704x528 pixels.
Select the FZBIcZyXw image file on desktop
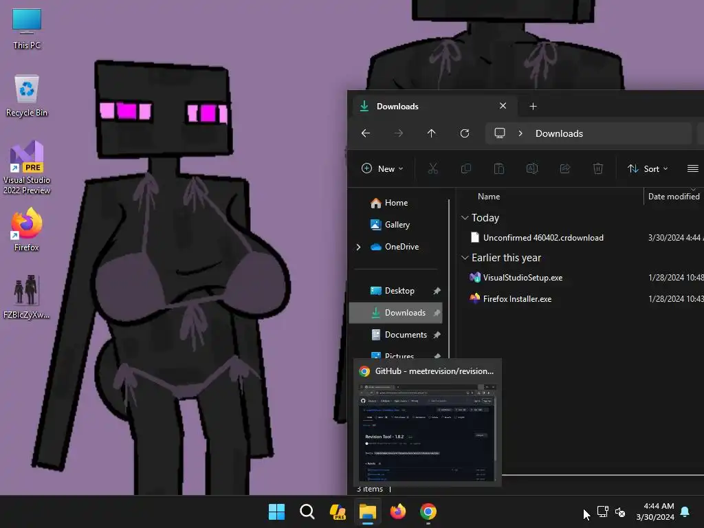(27, 297)
